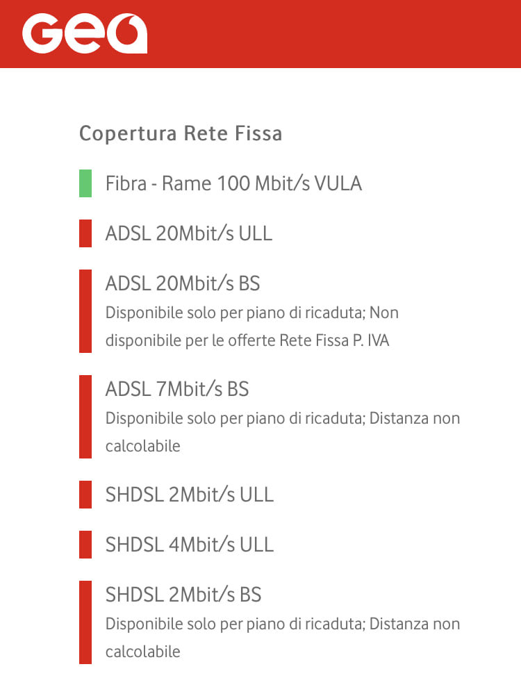The width and height of the screenshot is (521, 678).
Task: Open the SHDSL 2Mbit/s BS entry title
Action: 183,595
